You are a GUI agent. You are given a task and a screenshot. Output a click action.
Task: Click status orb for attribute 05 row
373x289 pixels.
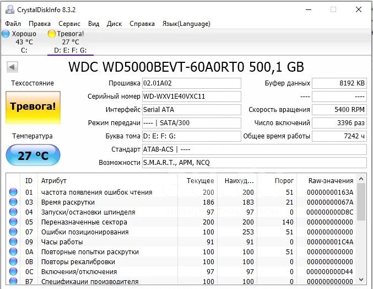click(x=13, y=222)
